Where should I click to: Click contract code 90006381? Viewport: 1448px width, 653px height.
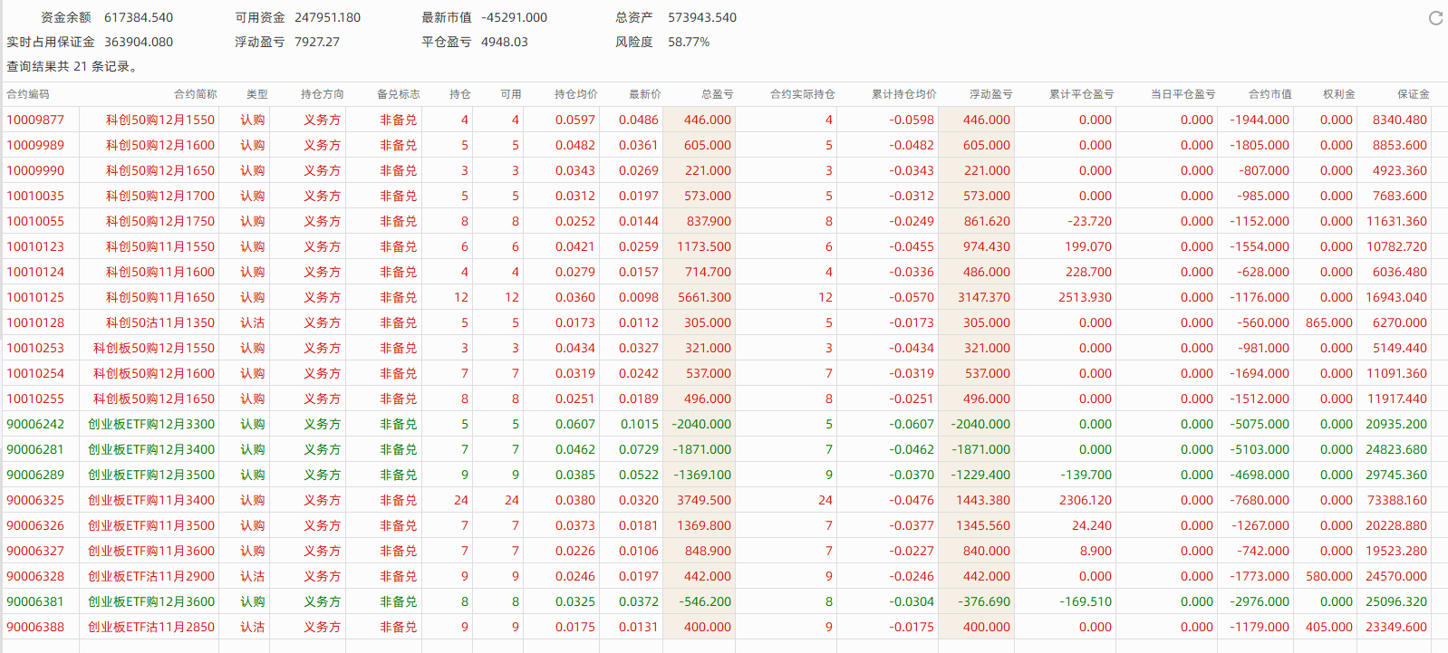click(35, 601)
